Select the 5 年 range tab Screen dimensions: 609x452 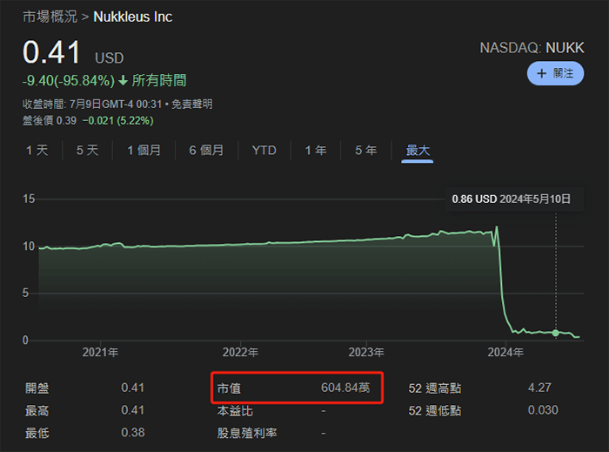(366, 150)
